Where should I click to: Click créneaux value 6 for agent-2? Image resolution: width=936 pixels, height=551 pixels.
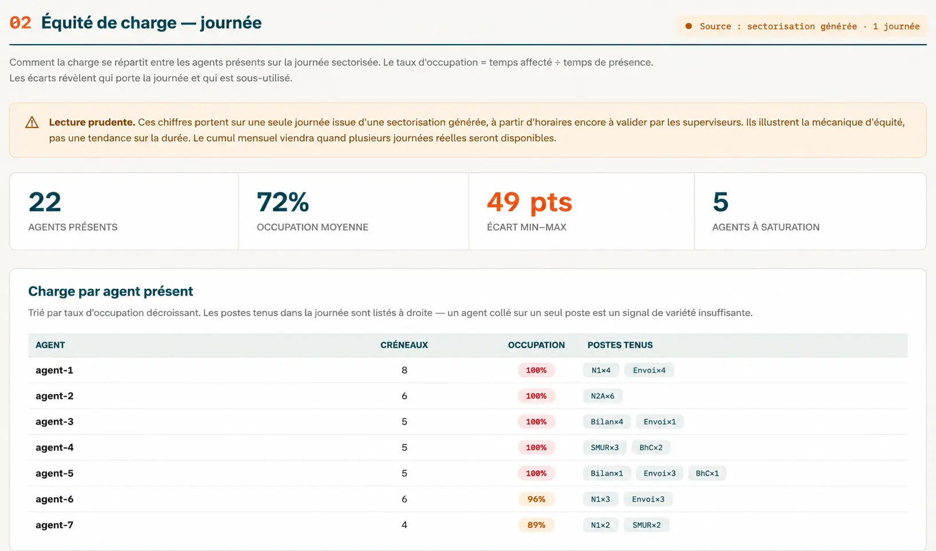click(404, 396)
